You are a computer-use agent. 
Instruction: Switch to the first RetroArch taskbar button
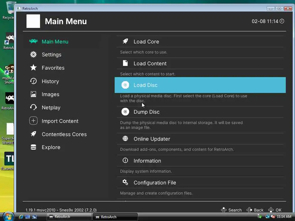click(x=69, y=217)
